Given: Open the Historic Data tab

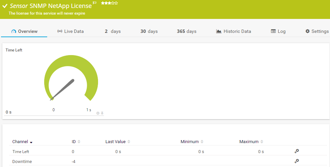Looking at the screenshot, I should [x=234, y=31].
